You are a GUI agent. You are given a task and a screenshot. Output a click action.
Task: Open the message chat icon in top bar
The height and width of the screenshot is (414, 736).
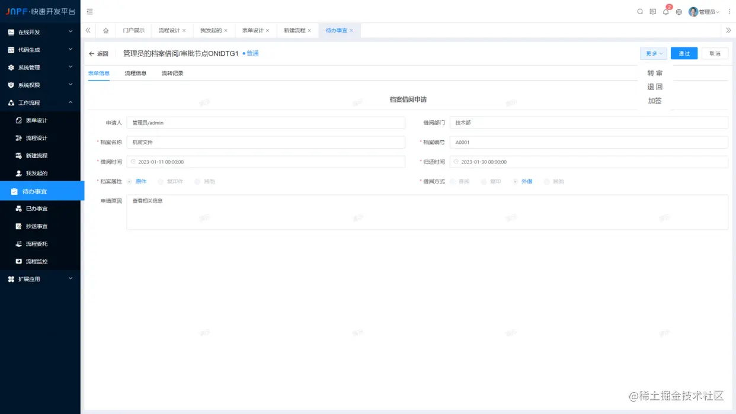pos(653,12)
